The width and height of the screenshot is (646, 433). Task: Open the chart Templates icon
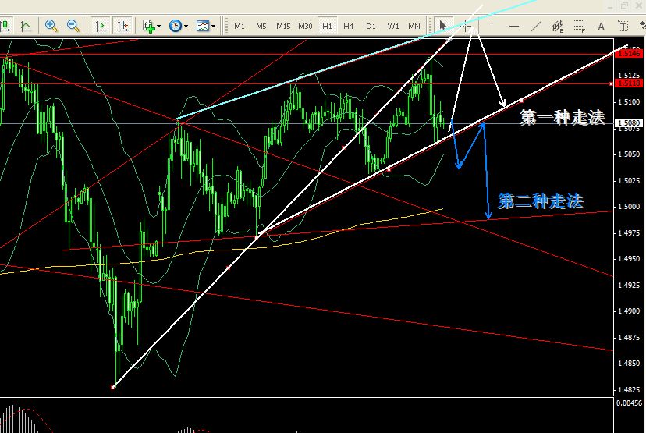tap(203, 26)
